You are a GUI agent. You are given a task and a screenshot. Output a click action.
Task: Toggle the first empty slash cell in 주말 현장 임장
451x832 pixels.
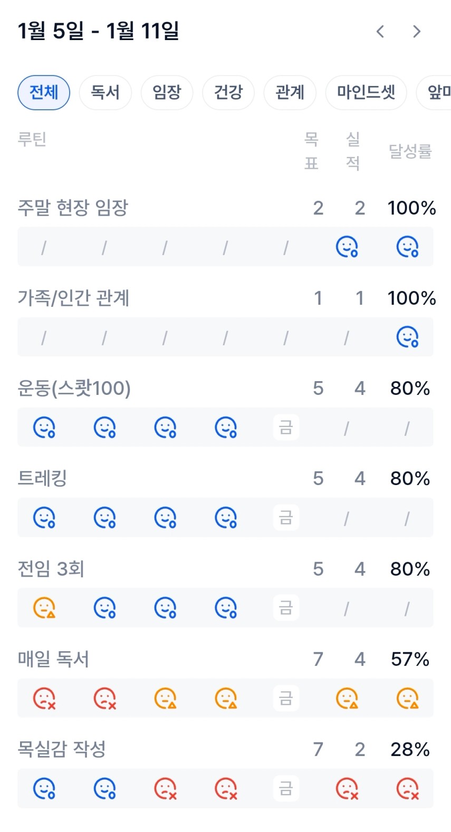point(44,247)
